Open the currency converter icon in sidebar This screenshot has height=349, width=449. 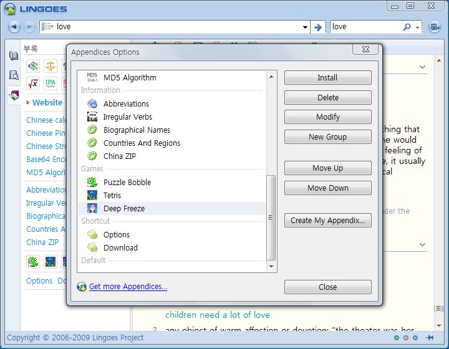(33, 66)
